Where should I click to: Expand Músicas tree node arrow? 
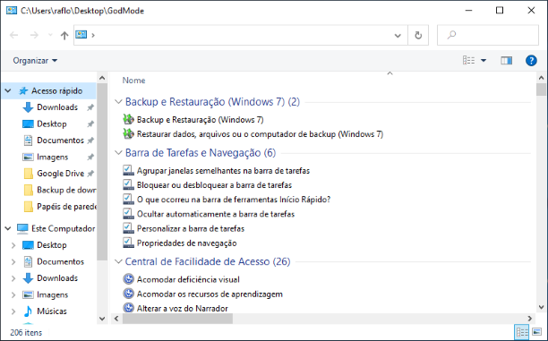click(13, 311)
